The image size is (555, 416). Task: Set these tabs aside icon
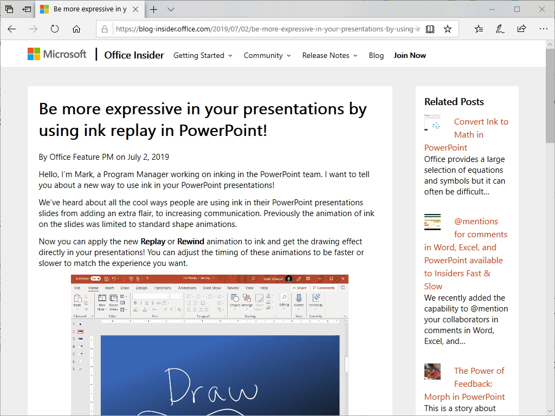pyautogui.click(x=27, y=9)
